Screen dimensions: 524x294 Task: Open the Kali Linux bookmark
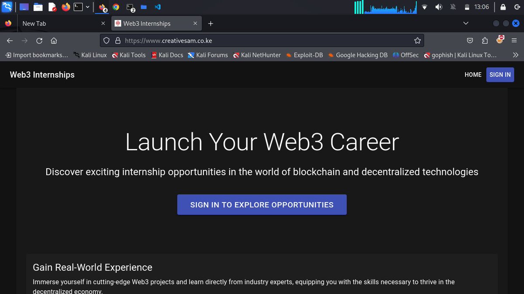[x=90, y=55]
